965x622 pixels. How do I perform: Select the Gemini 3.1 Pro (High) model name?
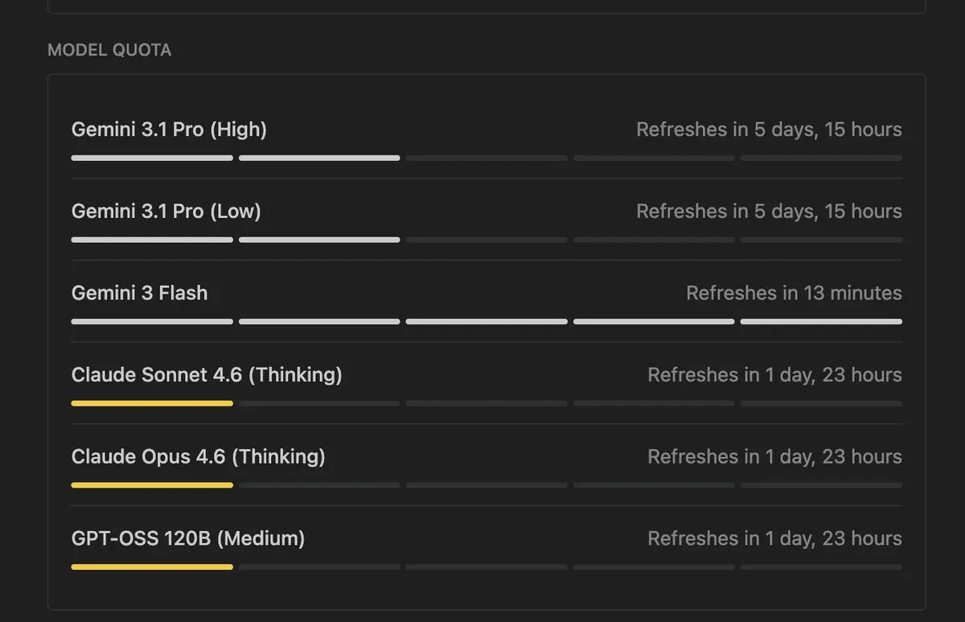169,130
